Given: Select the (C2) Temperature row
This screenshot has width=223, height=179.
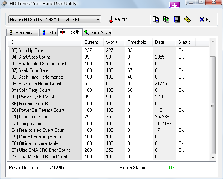Looking at the screenshot, I should [x=109, y=124].
